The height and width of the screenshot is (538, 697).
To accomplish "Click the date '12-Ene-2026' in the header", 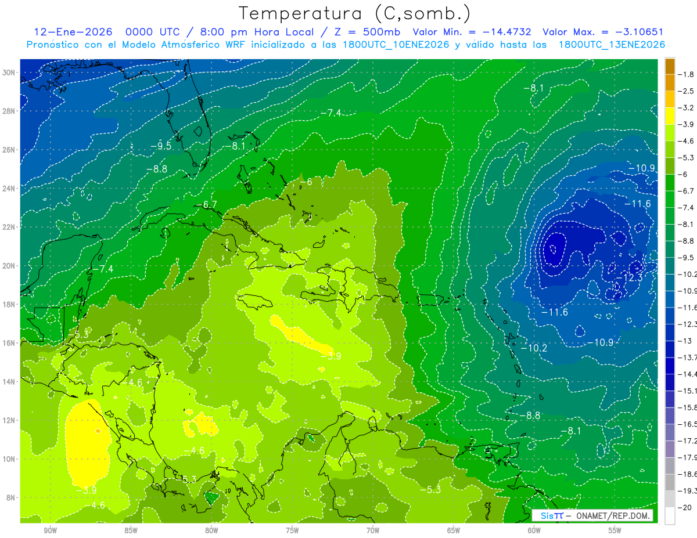I will (74, 32).
